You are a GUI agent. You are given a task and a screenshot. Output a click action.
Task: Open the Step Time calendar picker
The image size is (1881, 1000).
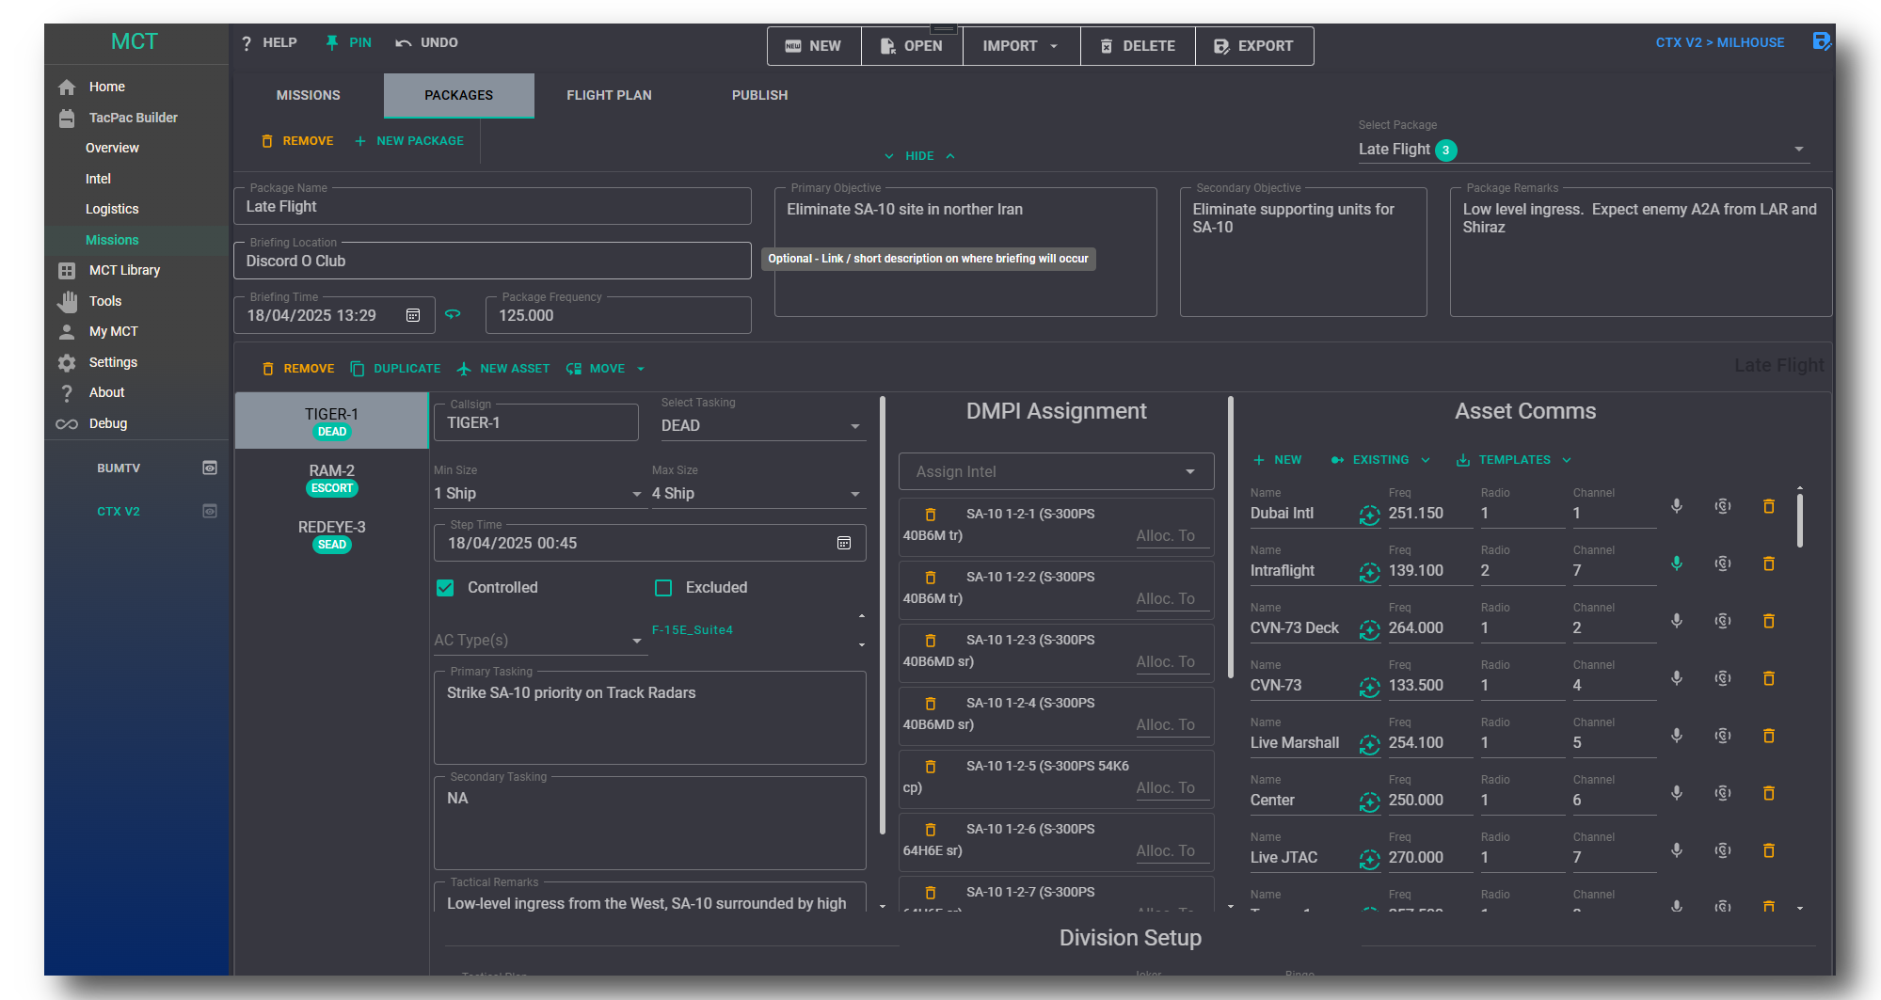(844, 543)
